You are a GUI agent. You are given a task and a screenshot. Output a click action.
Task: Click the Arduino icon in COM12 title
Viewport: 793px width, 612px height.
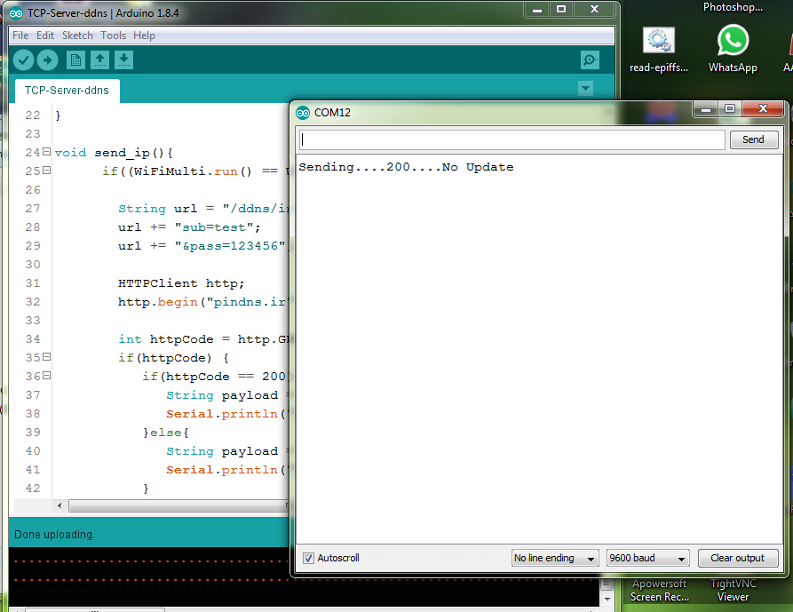click(x=303, y=113)
